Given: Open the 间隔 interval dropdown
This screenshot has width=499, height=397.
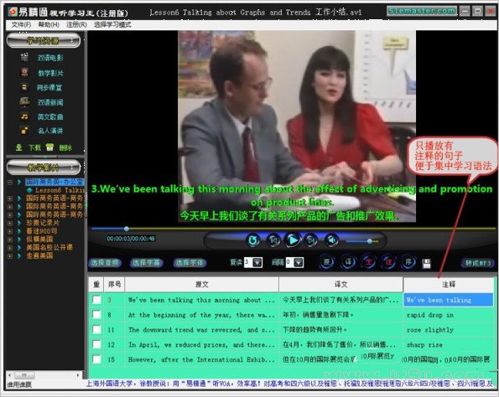Looking at the screenshot, I should point(299,262).
